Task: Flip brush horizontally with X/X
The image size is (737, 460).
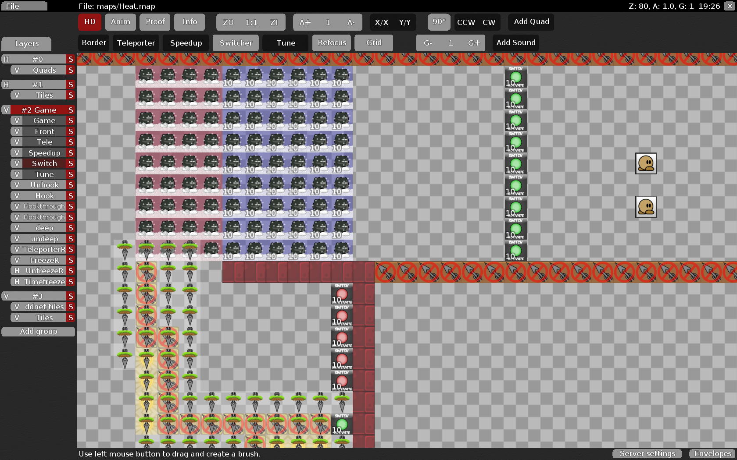Action: (381, 22)
